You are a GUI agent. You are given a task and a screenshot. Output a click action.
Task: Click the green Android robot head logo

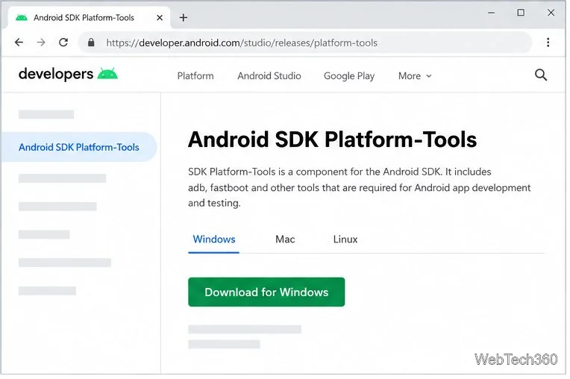(x=107, y=73)
